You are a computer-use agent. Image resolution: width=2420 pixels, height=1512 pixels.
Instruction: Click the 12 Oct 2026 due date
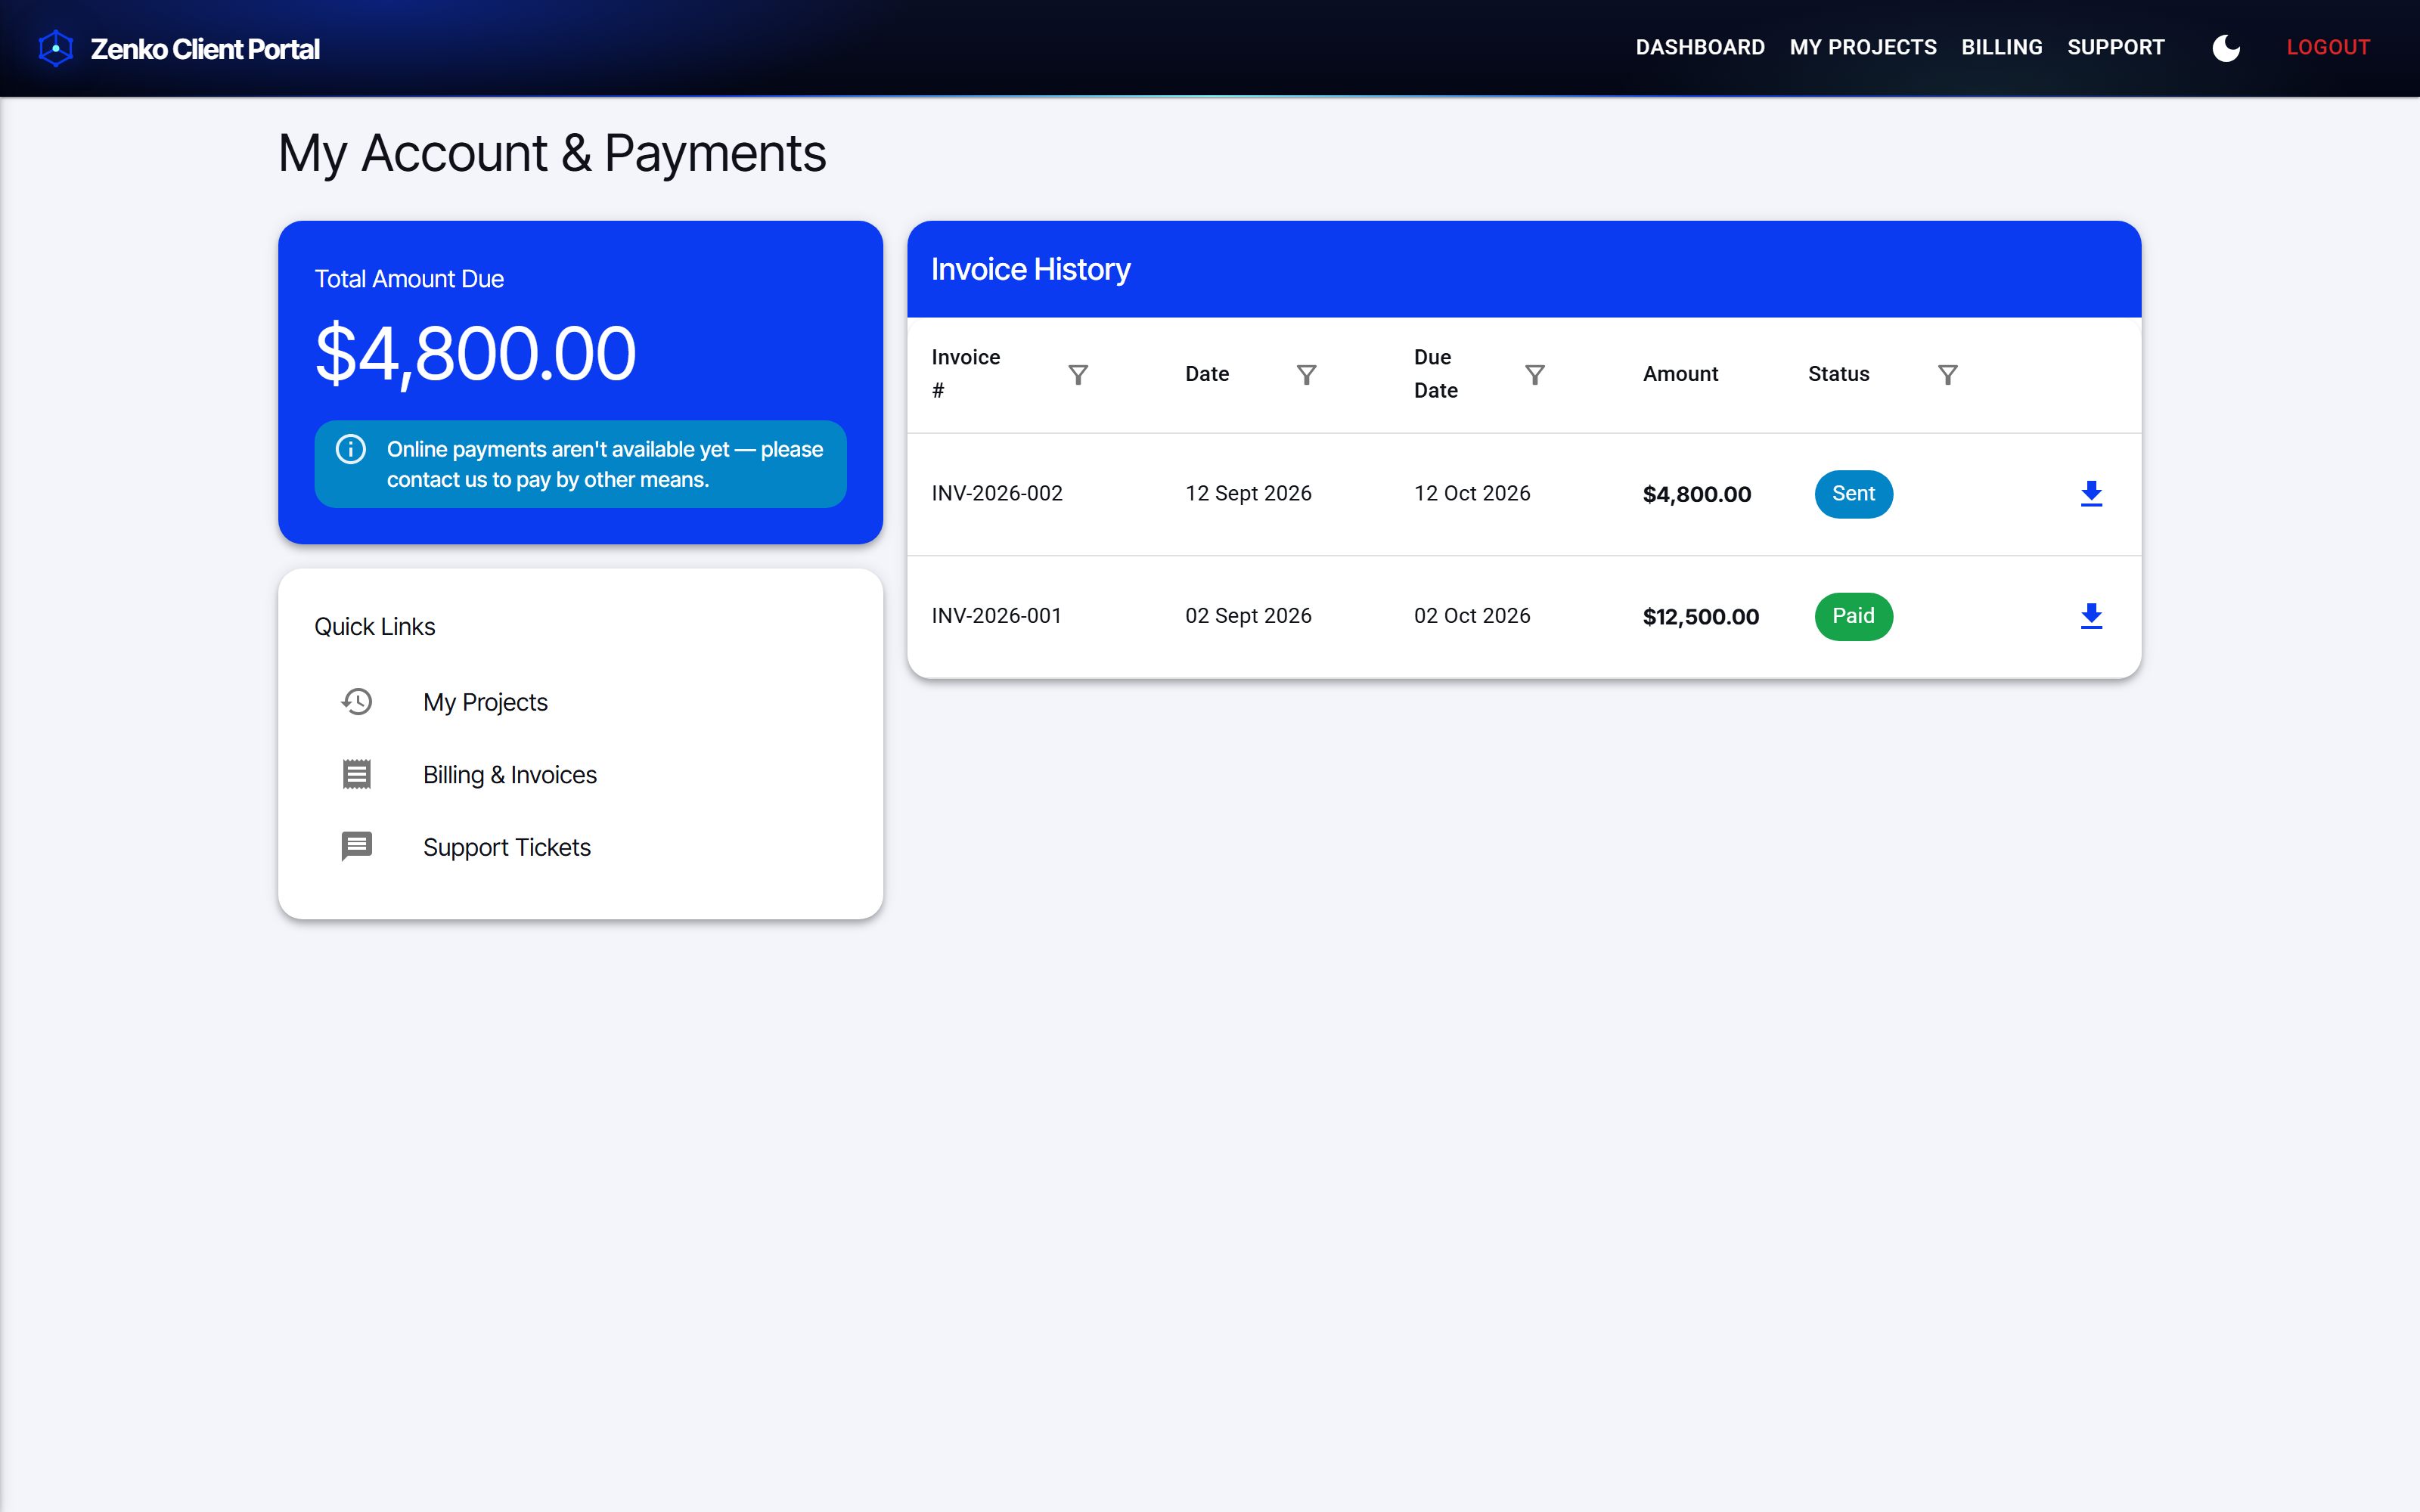coord(1472,494)
